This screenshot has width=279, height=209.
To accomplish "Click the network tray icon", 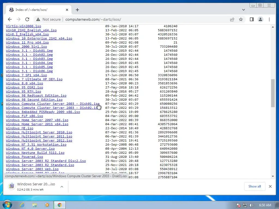I will coord(245,205).
